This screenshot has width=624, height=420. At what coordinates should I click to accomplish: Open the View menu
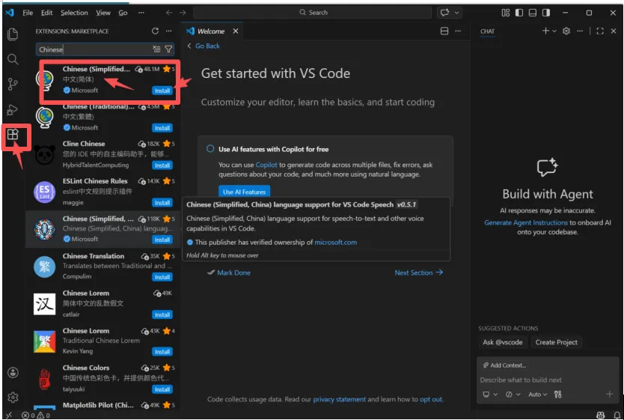(x=103, y=13)
